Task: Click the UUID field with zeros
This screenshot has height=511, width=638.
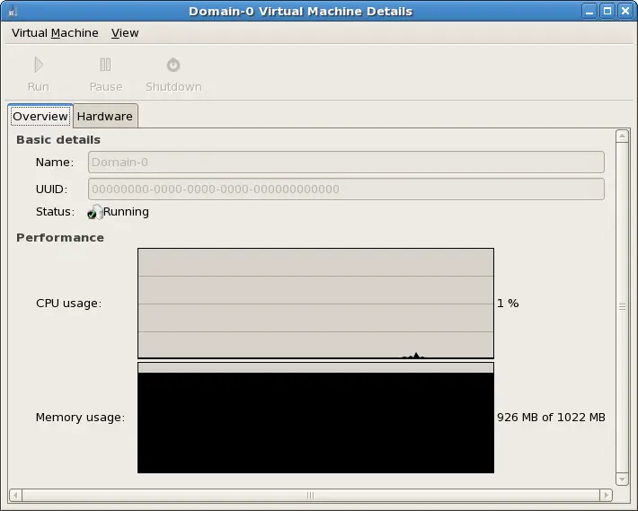Action: point(346,189)
